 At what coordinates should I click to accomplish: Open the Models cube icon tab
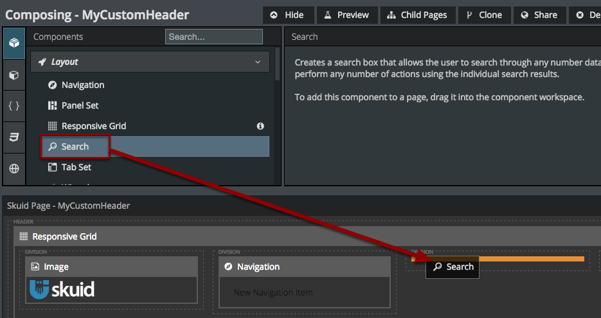[x=13, y=75]
